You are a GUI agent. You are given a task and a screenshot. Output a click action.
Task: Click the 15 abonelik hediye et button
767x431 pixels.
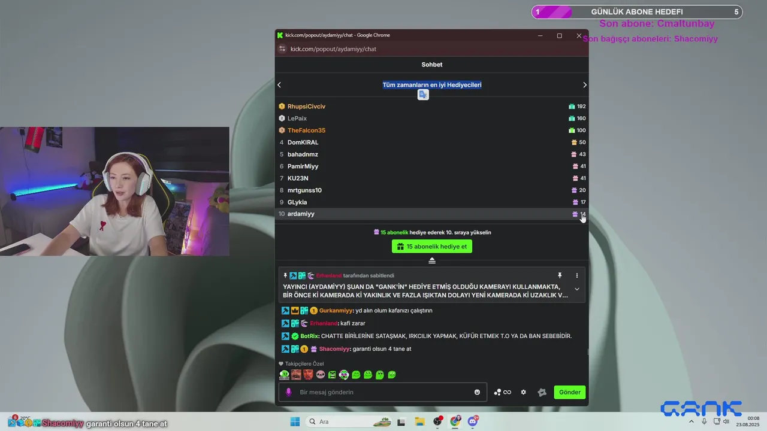pyautogui.click(x=432, y=246)
